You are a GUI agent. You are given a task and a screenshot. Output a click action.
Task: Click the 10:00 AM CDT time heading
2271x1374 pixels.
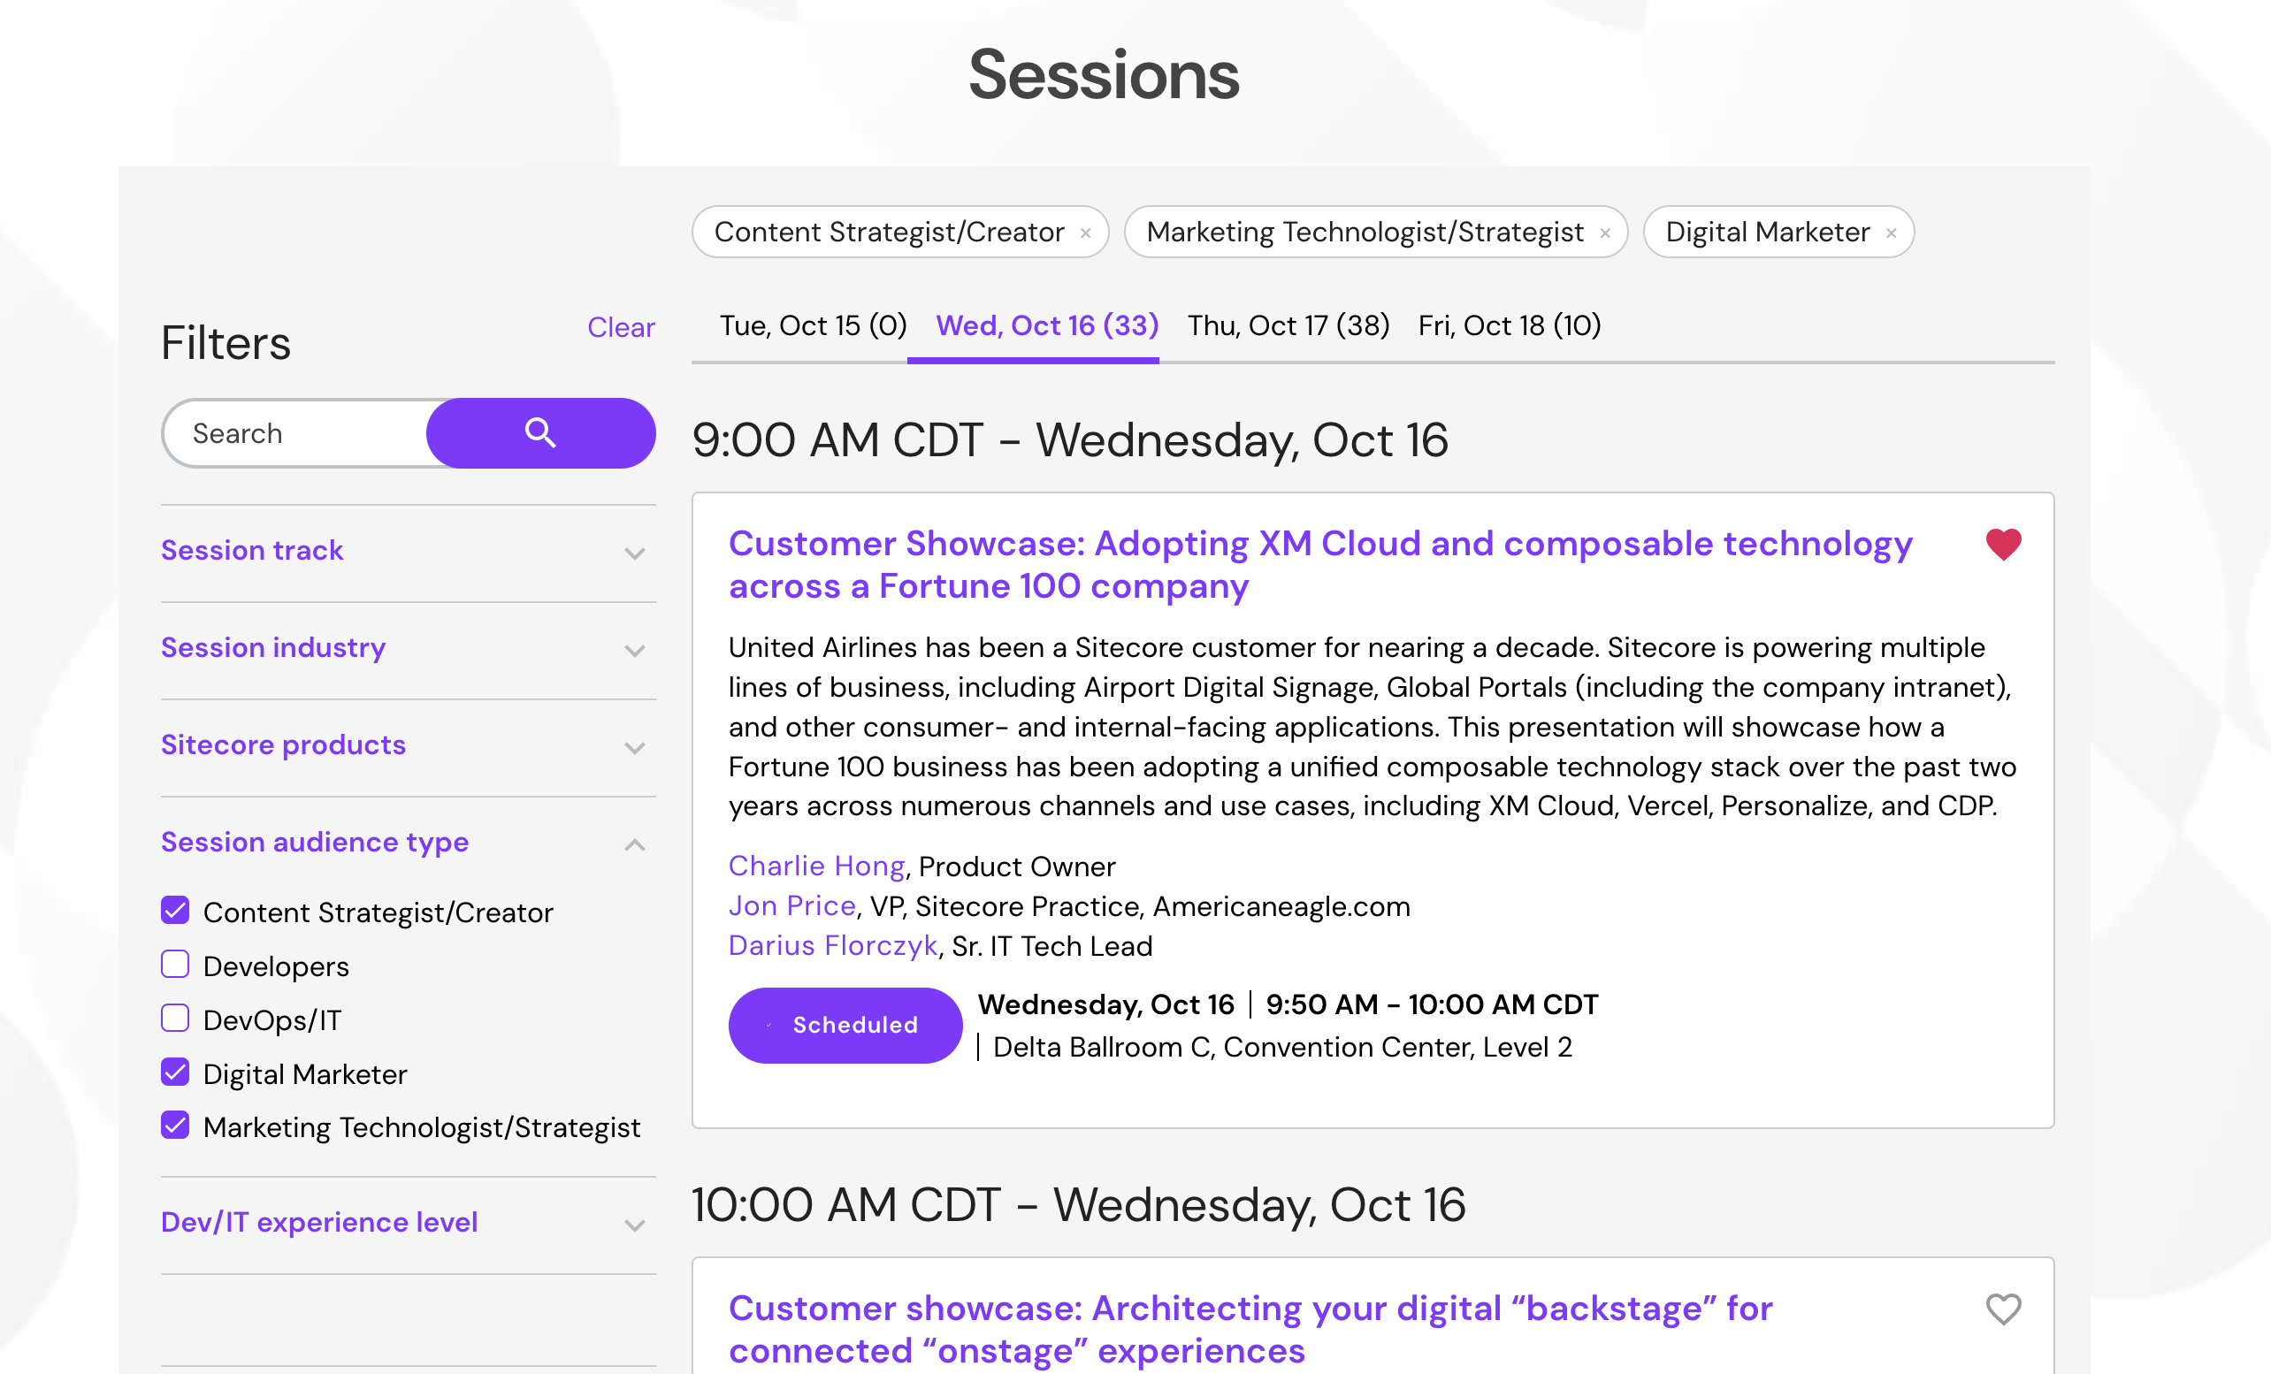[x=1078, y=1204]
